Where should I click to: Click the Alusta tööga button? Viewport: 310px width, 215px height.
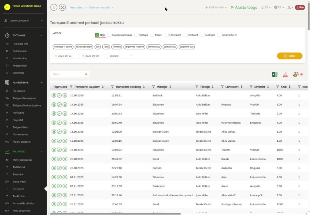(244, 7)
